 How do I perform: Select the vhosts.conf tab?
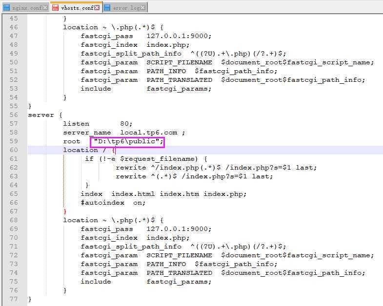click(x=78, y=7)
